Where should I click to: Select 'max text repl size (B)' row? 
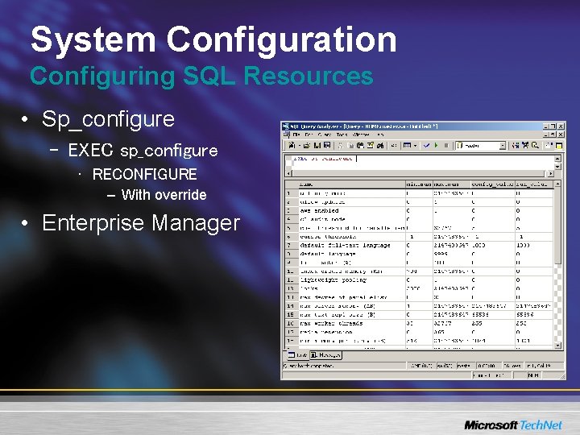point(338,315)
